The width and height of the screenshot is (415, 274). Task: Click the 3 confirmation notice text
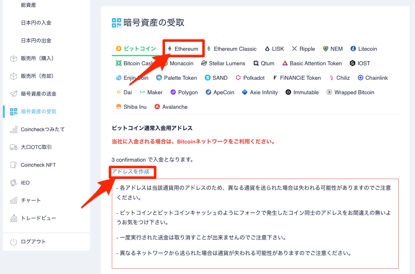click(x=153, y=159)
